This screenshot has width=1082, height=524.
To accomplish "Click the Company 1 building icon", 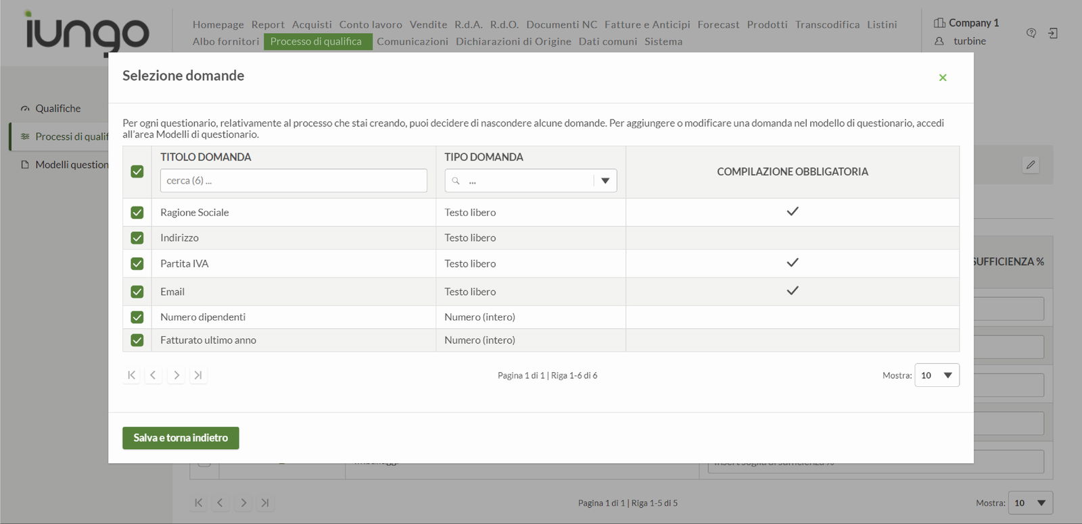I will 939,23.
